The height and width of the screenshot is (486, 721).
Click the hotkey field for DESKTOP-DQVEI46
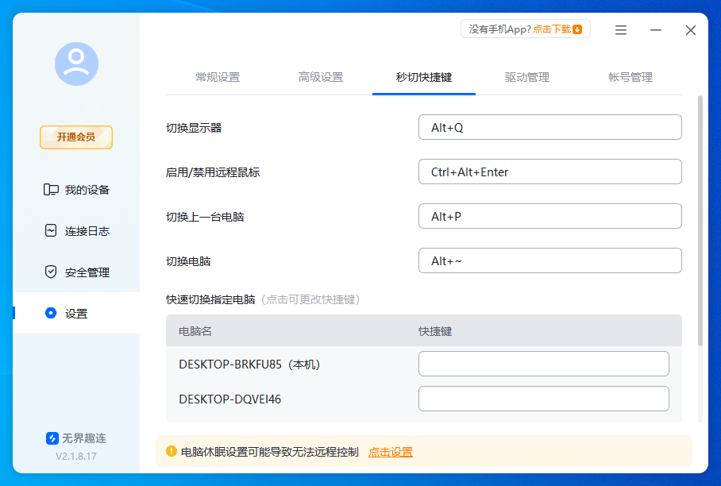pyautogui.click(x=543, y=399)
